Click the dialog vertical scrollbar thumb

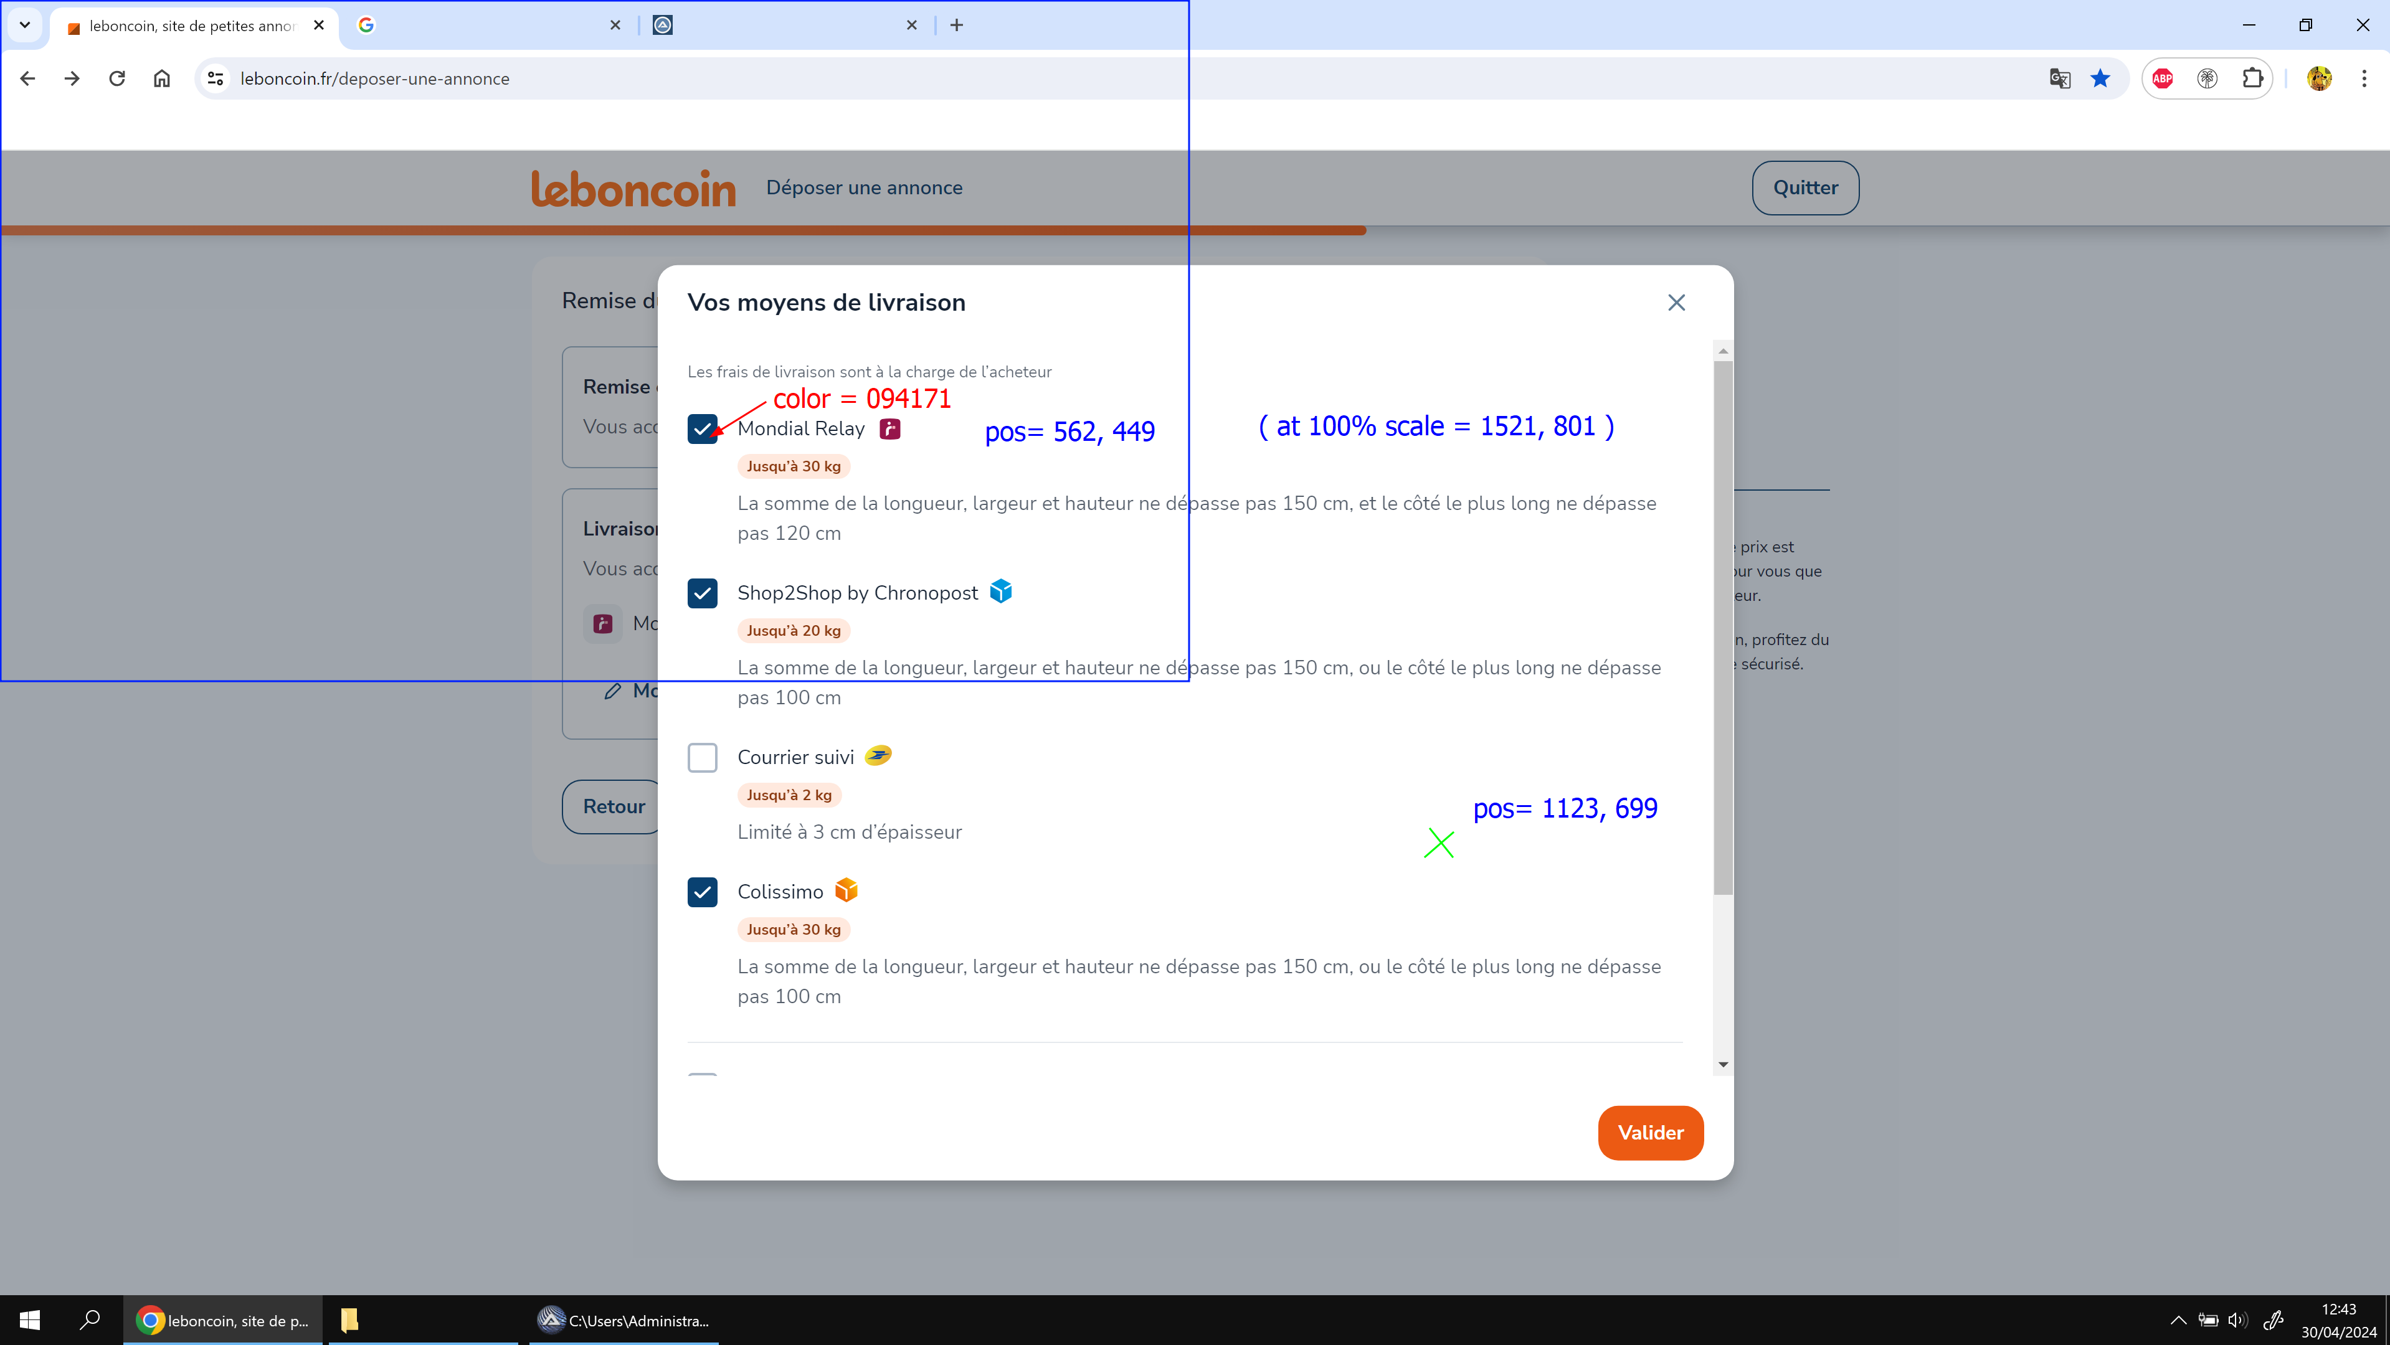pos(1723,628)
